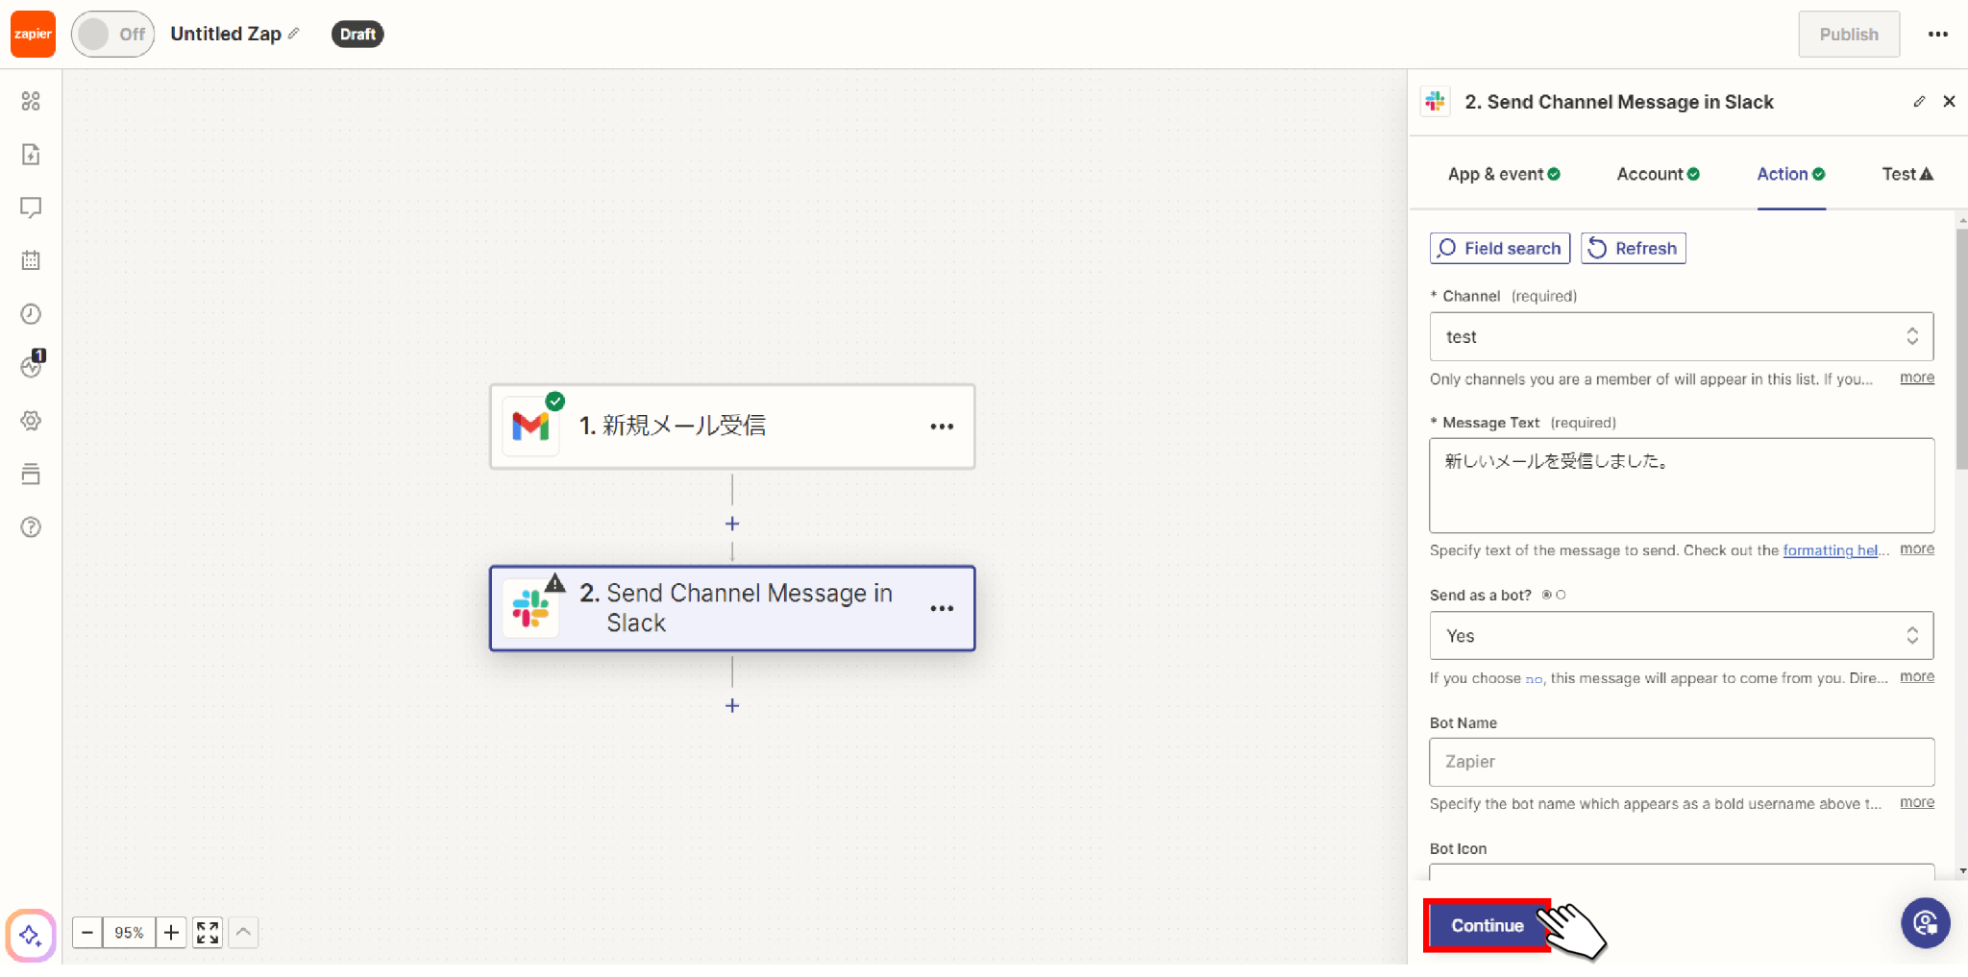Open the versions stack sidebar icon
The width and height of the screenshot is (1968, 977).
tap(31, 474)
